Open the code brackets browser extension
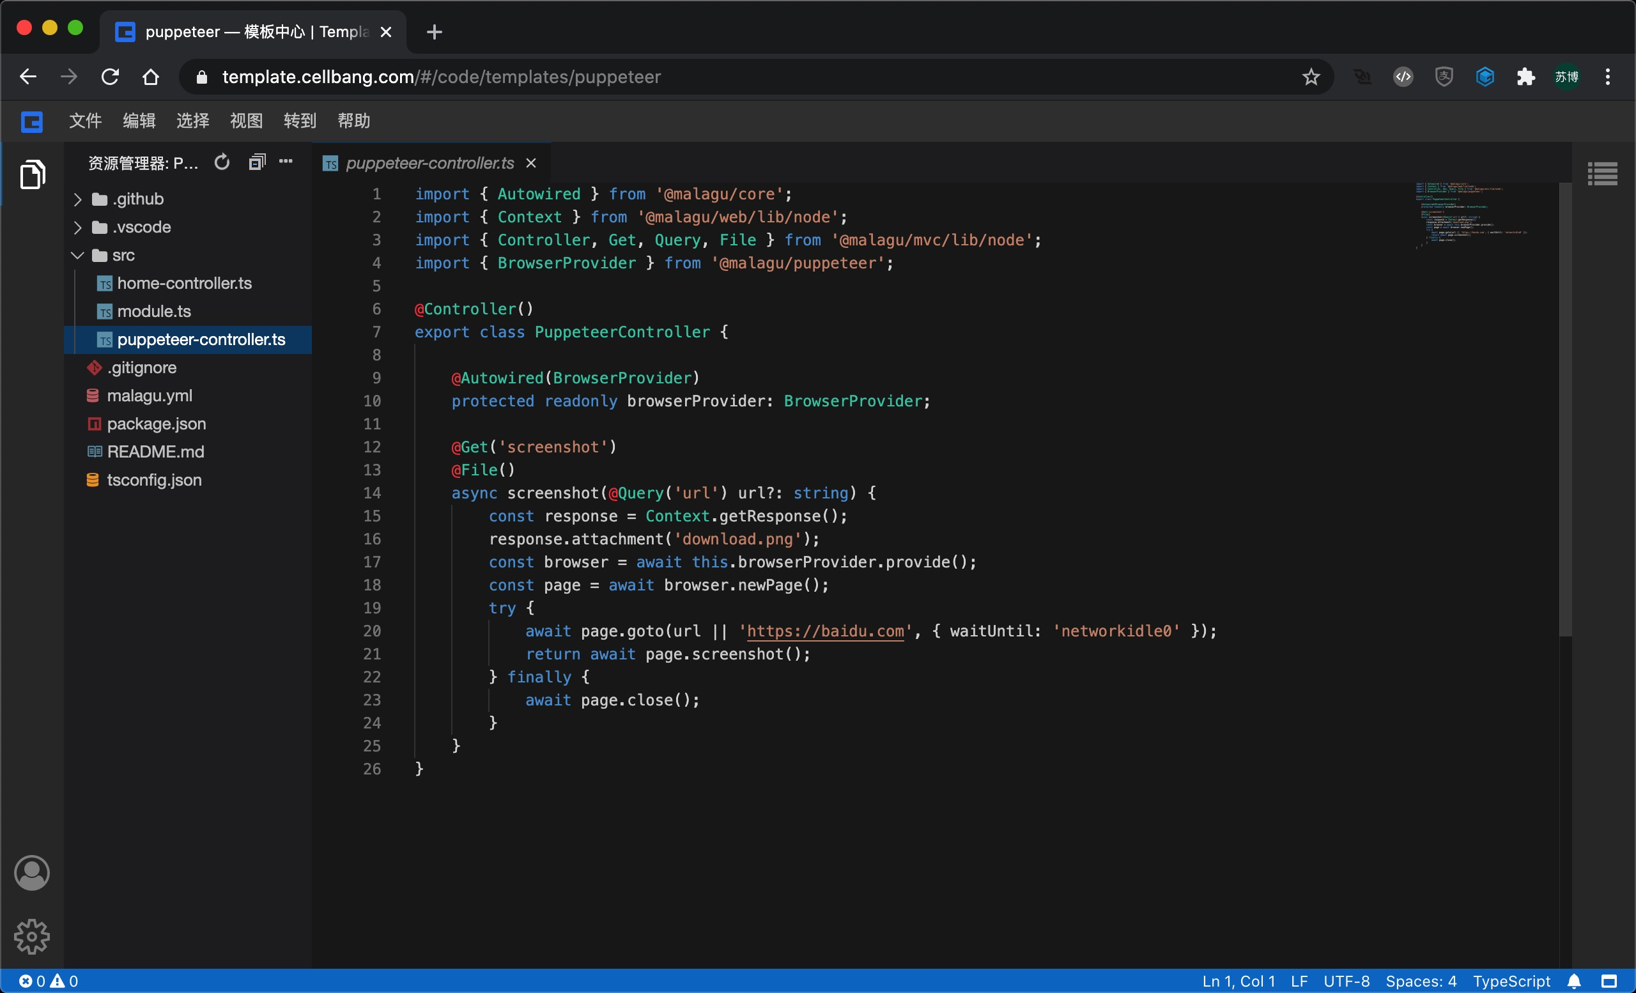Screen dimensions: 1636x993 [x=1403, y=77]
